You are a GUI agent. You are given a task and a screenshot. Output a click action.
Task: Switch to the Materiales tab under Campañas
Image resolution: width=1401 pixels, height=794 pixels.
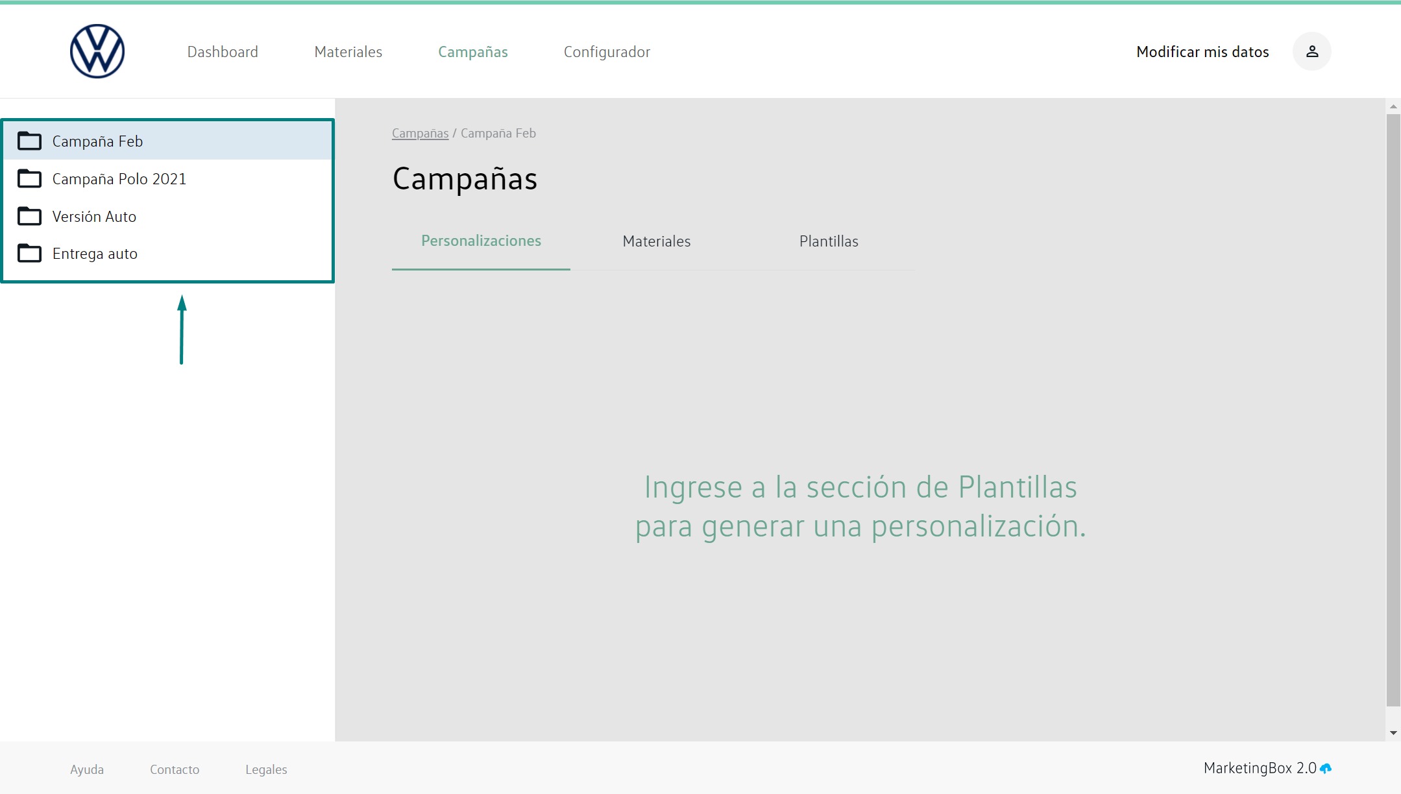click(656, 241)
